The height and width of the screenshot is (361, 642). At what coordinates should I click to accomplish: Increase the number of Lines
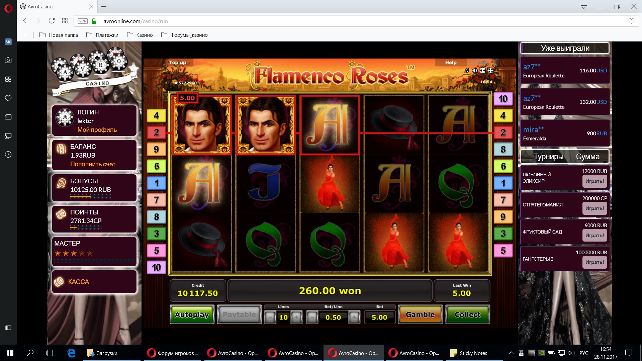[x=296, y=317]
